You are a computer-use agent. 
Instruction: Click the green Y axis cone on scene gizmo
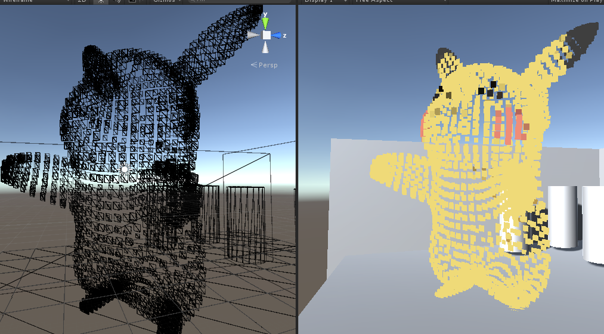coord(265,22)
